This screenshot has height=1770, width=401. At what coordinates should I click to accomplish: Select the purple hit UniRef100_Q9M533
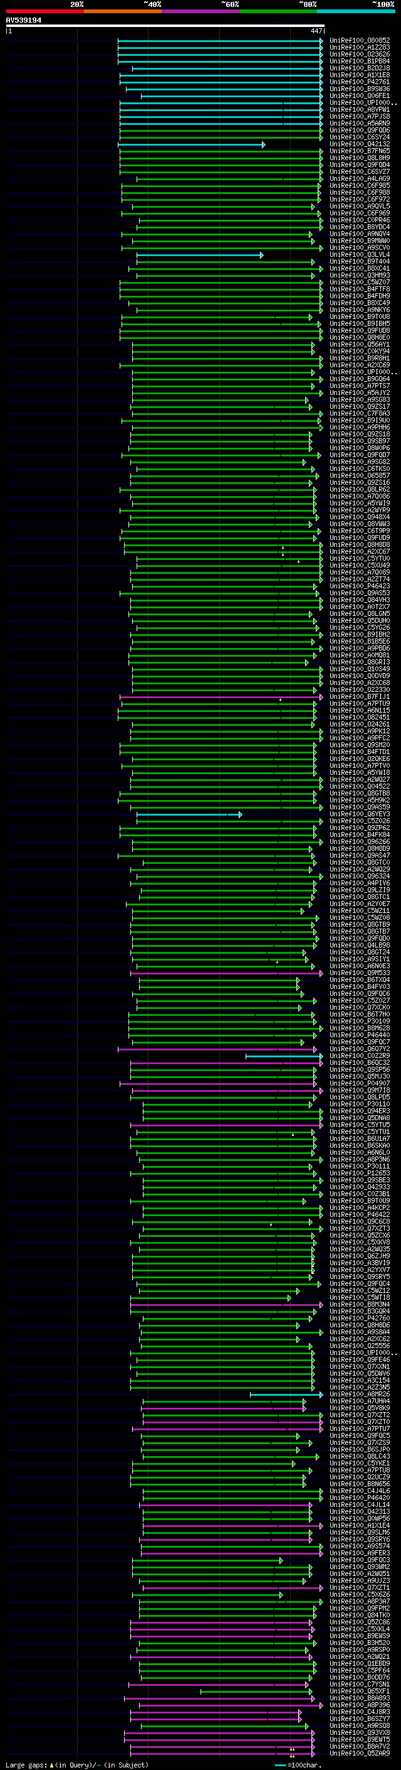click(x=360, y=973)
